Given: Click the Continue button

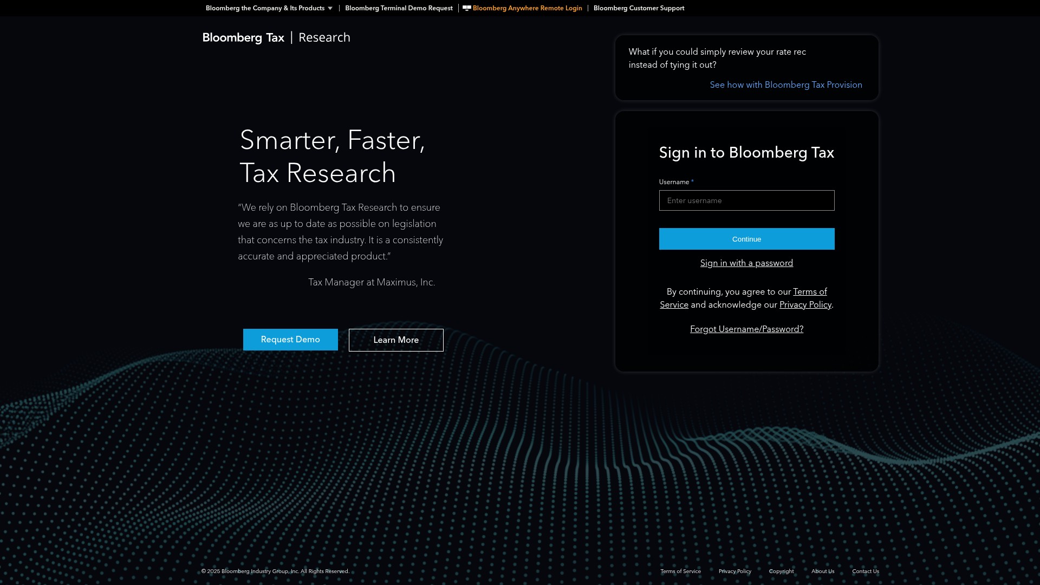Looking at the screenshot, I should 746,239.
